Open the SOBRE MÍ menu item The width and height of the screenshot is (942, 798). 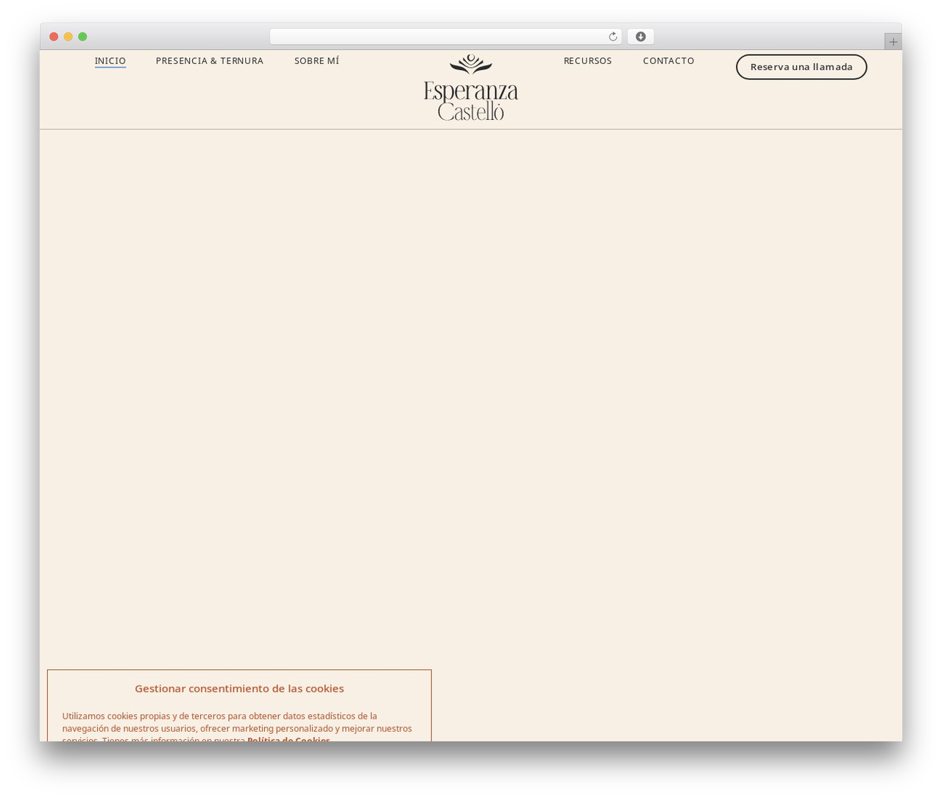(316, 61)
